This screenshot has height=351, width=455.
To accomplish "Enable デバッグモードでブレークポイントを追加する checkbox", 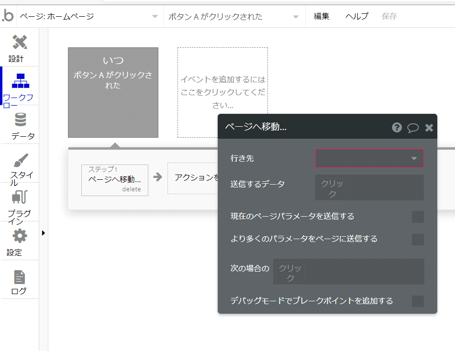I will 418,301.
